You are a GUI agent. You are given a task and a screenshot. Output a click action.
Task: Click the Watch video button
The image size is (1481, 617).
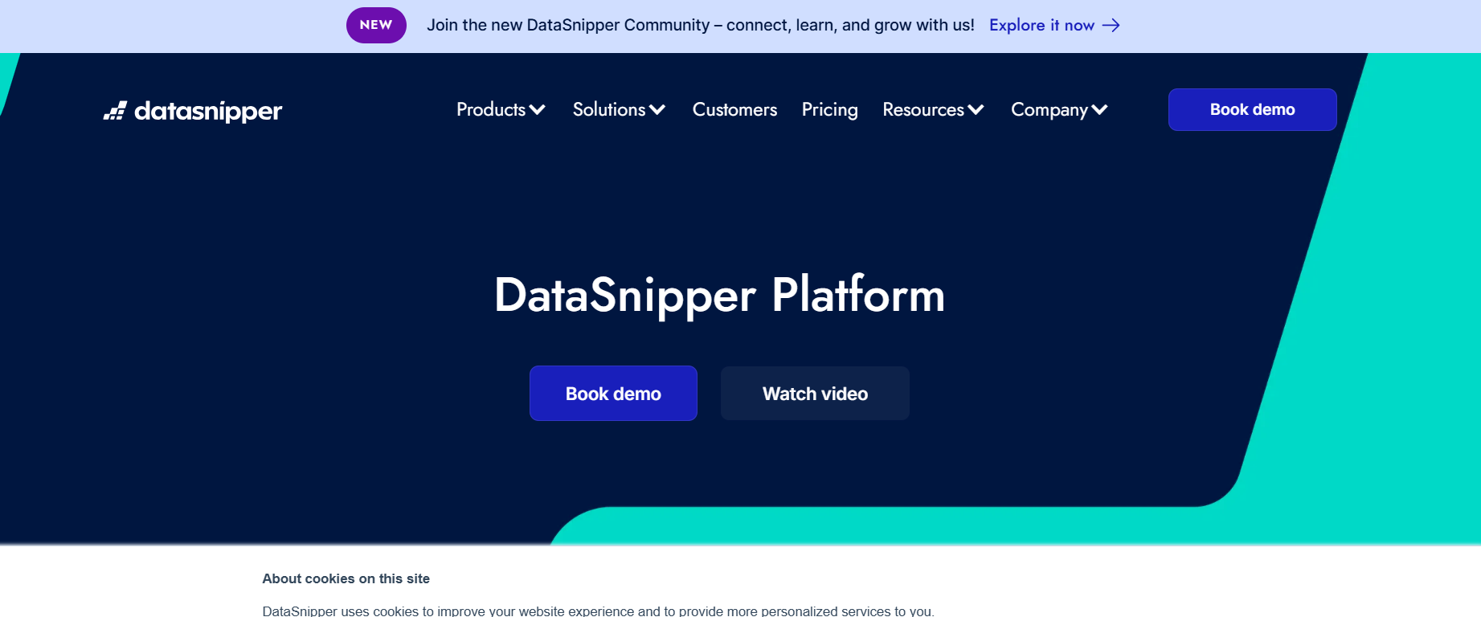pos(815,393)
